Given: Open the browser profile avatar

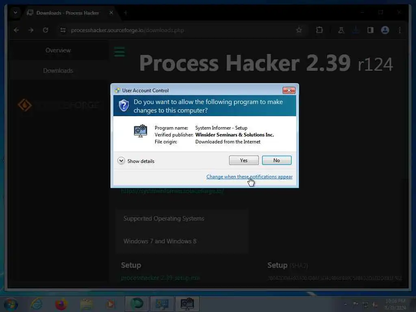Looking at the screenshot, I should (385, 30).
